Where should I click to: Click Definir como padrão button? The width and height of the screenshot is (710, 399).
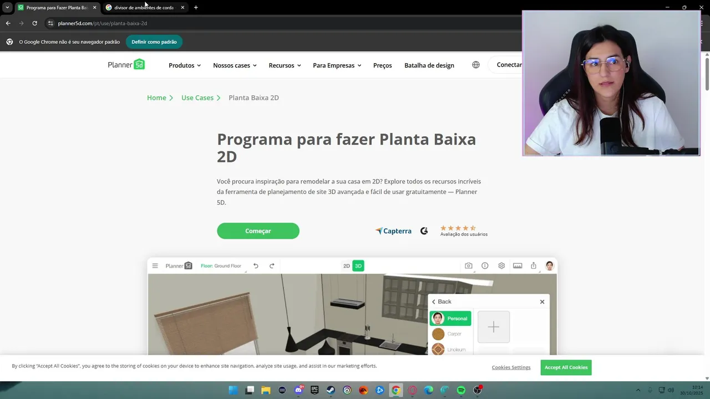(x=154, y=42)
